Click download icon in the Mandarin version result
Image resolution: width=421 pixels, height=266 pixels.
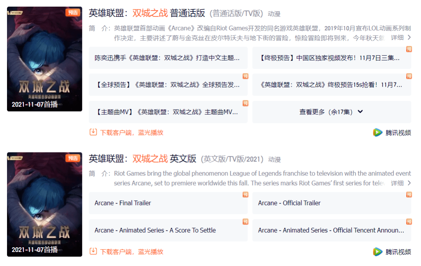(93, 132)
